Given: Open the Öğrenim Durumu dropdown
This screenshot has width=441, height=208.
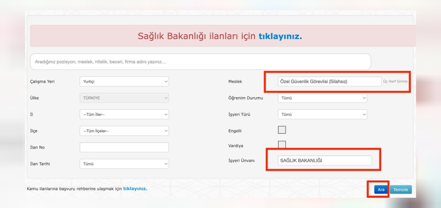Looking at the screenshot, I should point(322,98).
